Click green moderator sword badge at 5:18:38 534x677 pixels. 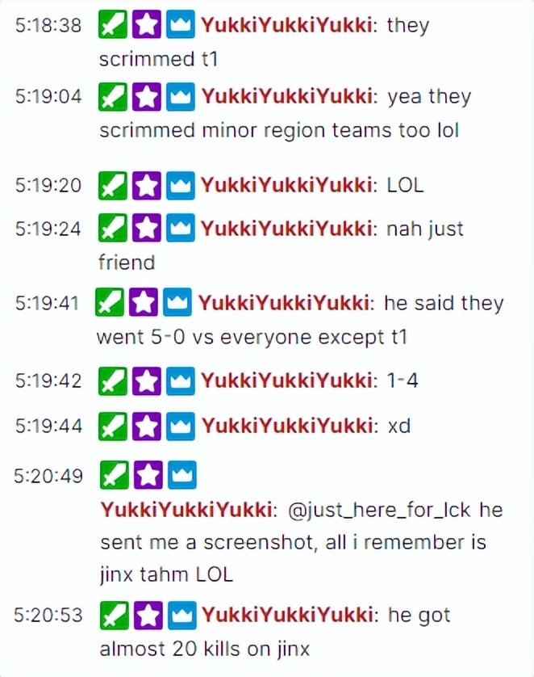(113, 24)
